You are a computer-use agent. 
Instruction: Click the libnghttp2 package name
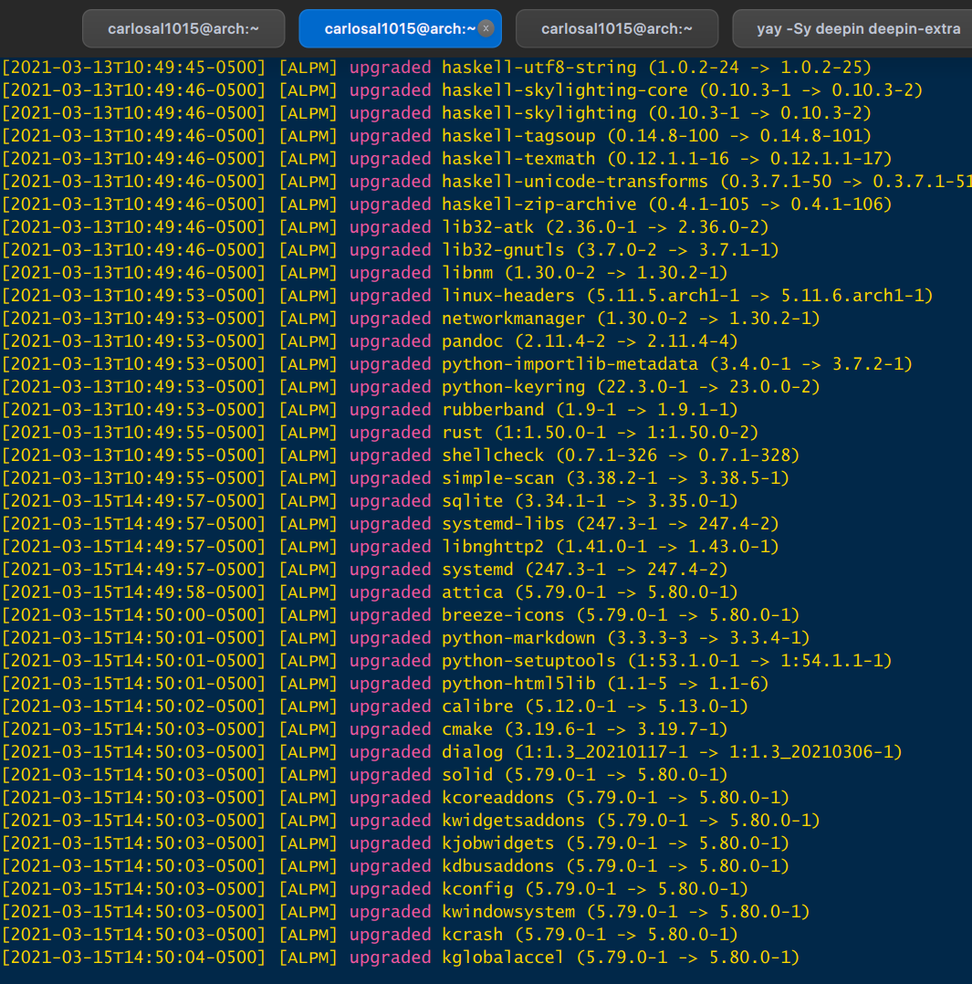[x=493, y=548]
